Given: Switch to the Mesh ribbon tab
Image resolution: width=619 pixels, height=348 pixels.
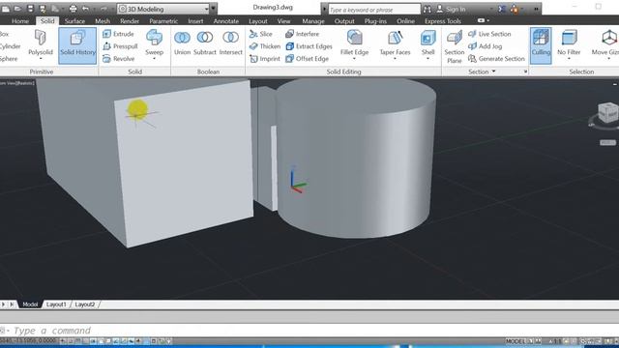Looking at the screenshot, I should coord(103,21).
